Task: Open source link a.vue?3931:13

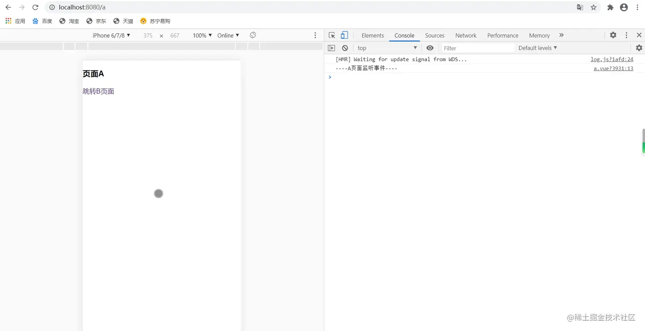Action: coord(613,68)
